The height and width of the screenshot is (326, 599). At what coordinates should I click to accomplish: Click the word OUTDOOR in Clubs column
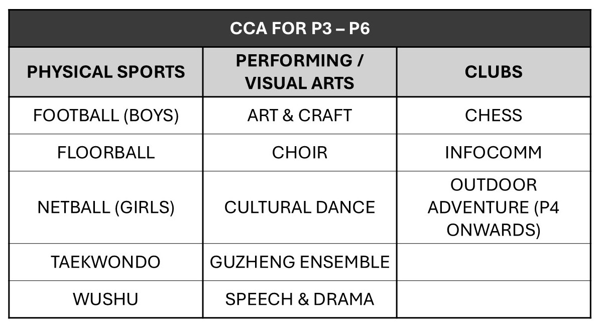[x=494, y=185]
